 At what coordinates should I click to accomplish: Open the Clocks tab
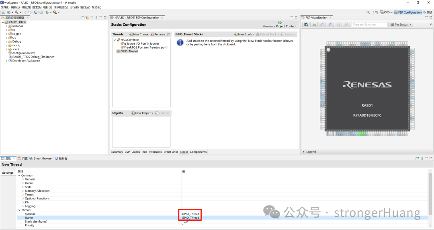click(136, 152)
